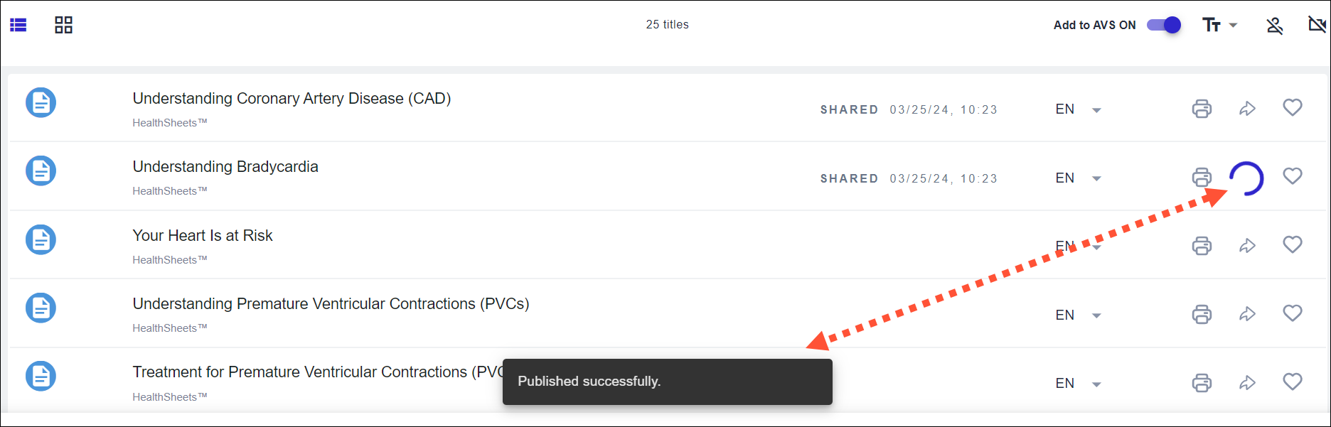Open Understanding Bradycardia title
Screen dimensions: 1331x427
225,167
